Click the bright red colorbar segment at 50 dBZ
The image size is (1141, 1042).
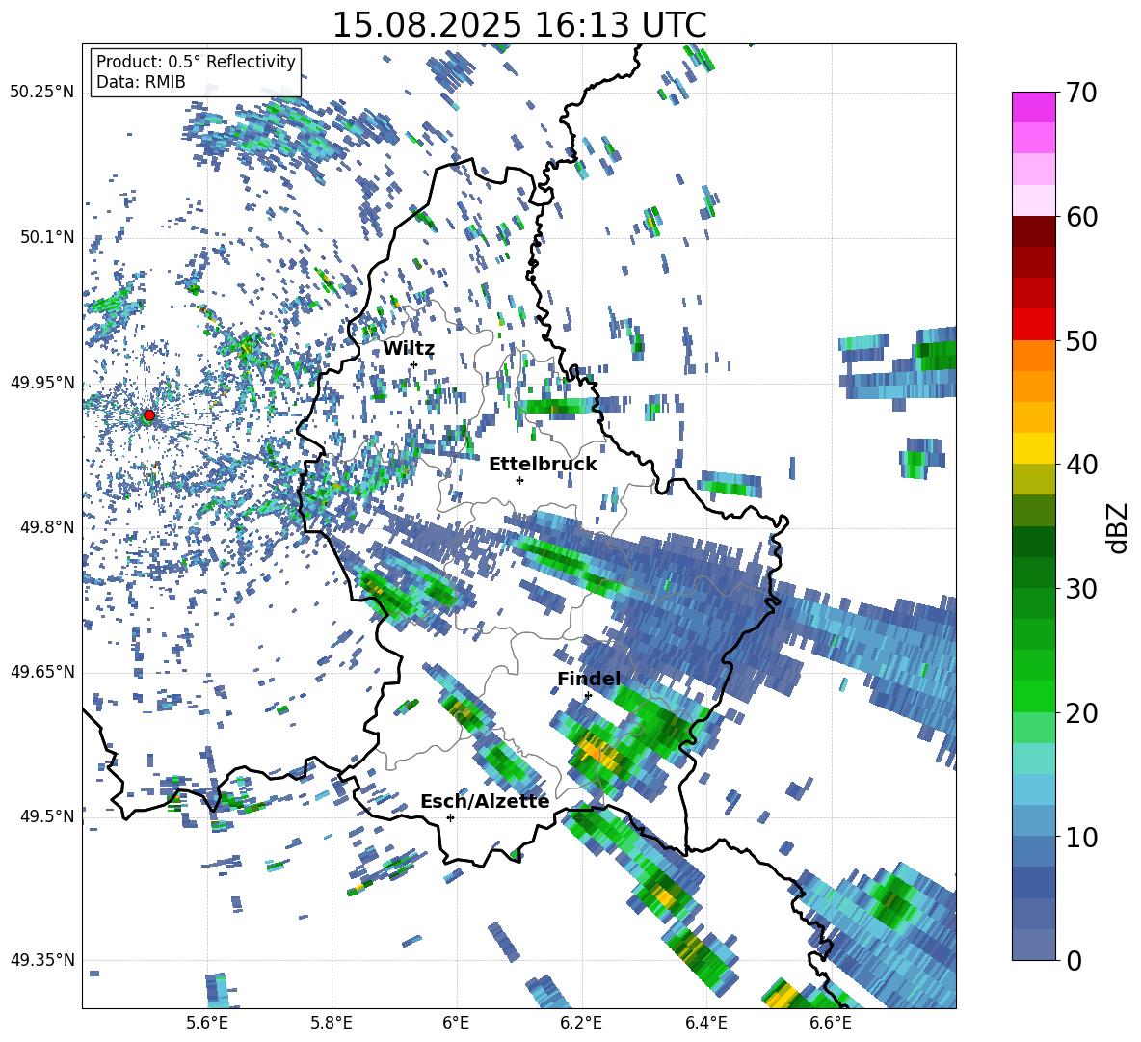click(1033, 325)
